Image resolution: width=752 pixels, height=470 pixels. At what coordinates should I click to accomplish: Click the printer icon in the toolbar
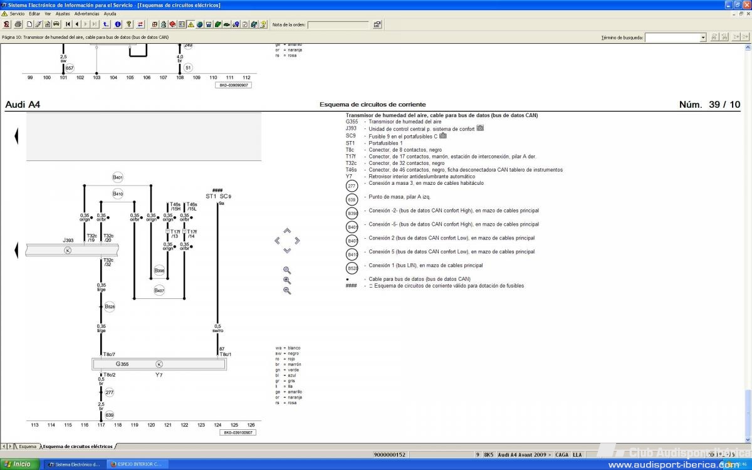[x=18, y=24]
